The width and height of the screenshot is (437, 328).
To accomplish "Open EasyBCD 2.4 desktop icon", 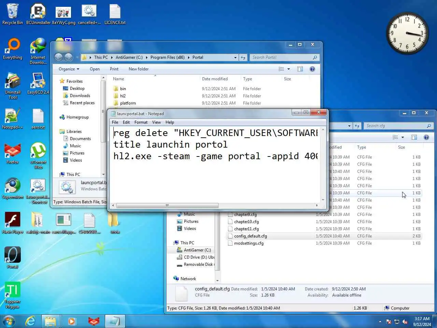I will coord(38,84).
